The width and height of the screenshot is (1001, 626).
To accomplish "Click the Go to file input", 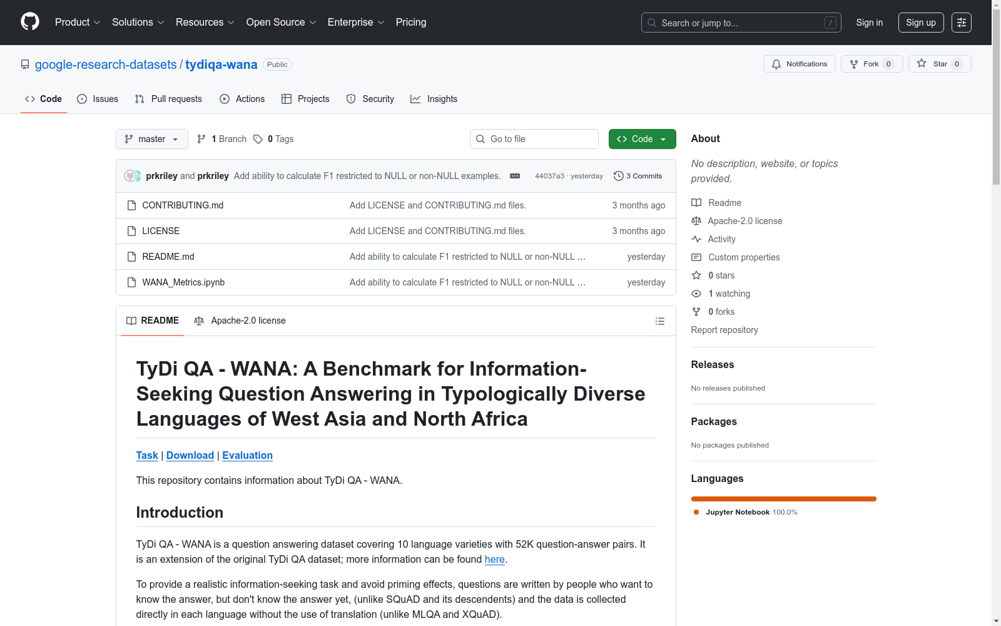I will (x=534, y=139).
